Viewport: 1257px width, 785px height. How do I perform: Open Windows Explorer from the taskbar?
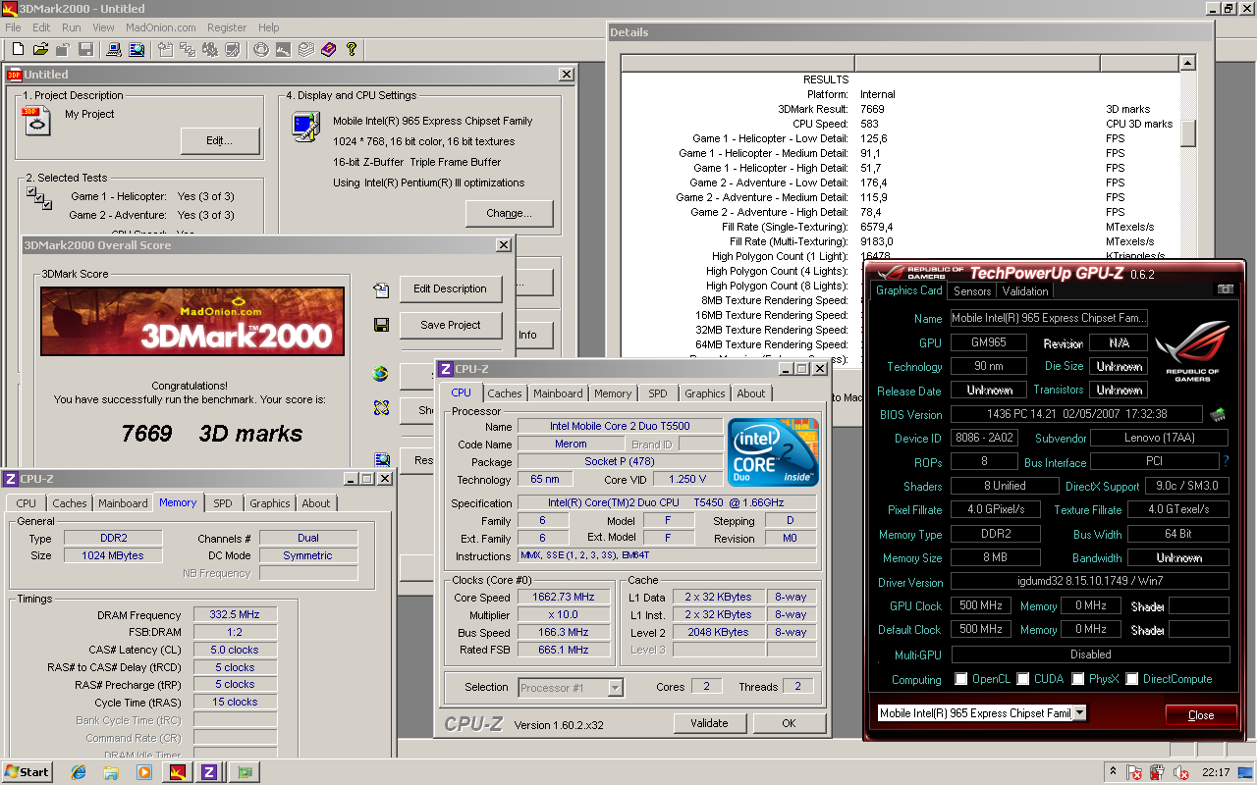(111, 772)
